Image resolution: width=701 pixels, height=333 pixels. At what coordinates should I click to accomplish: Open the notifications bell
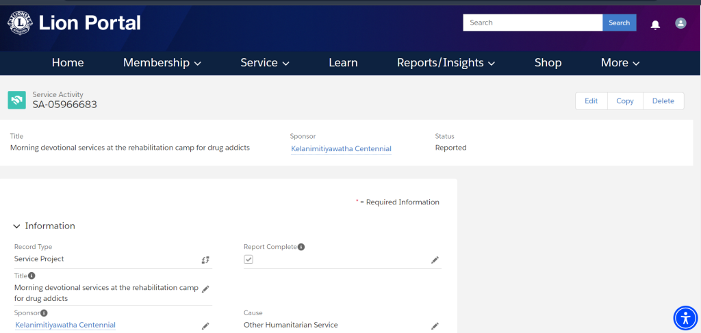coord(655,25)
